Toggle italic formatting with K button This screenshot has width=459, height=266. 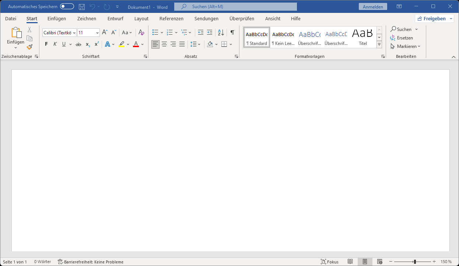coord(55,44)
